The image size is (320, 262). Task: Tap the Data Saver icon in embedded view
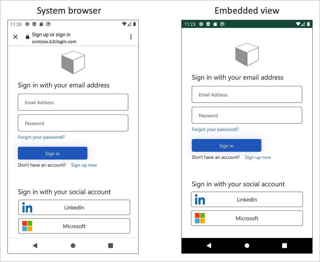(x=223, y=24)
